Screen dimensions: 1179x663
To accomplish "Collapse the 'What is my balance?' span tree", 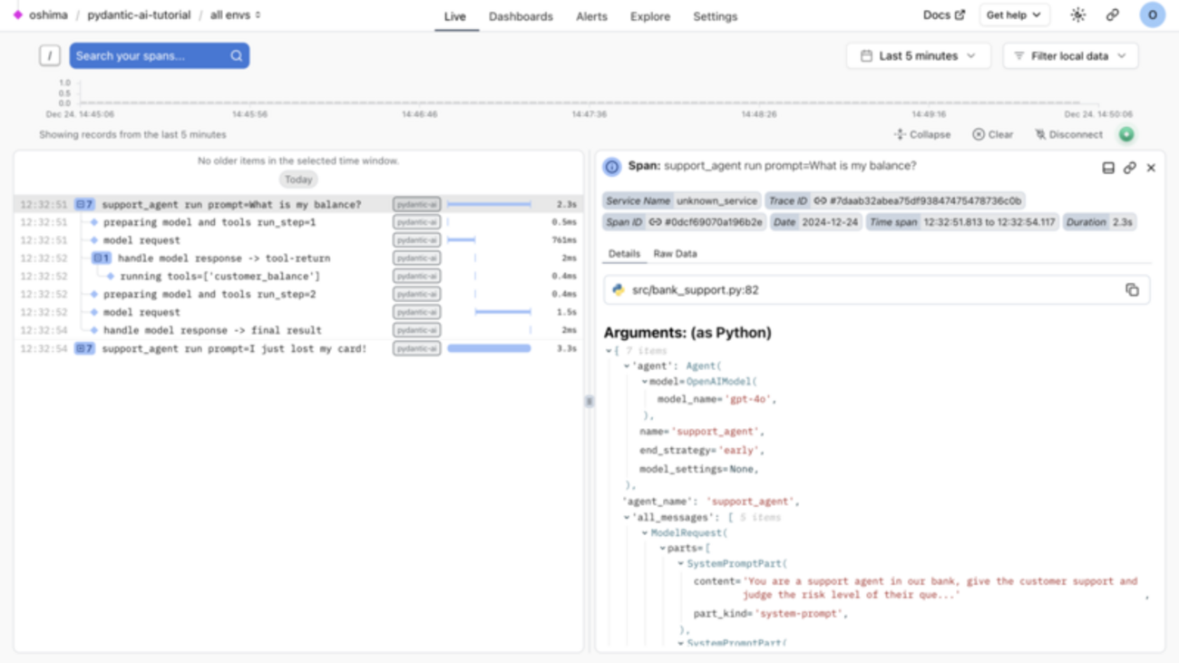I will click(x=84, y=204).
